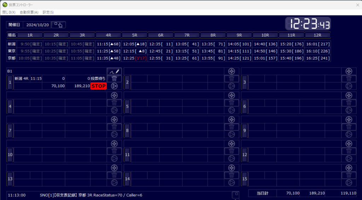Open the 閉じる(X) menu
This screenshot has width=362, height=200.
[x=9, y=12]
